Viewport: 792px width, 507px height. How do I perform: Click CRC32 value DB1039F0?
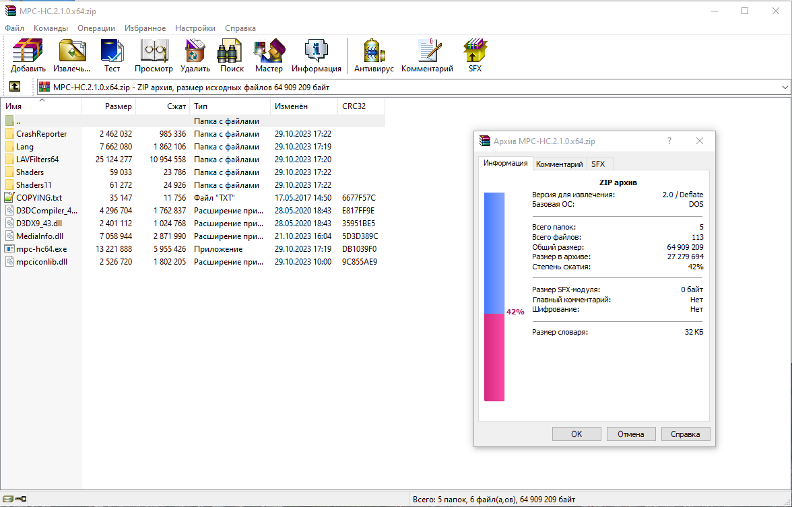click(359, 249)
